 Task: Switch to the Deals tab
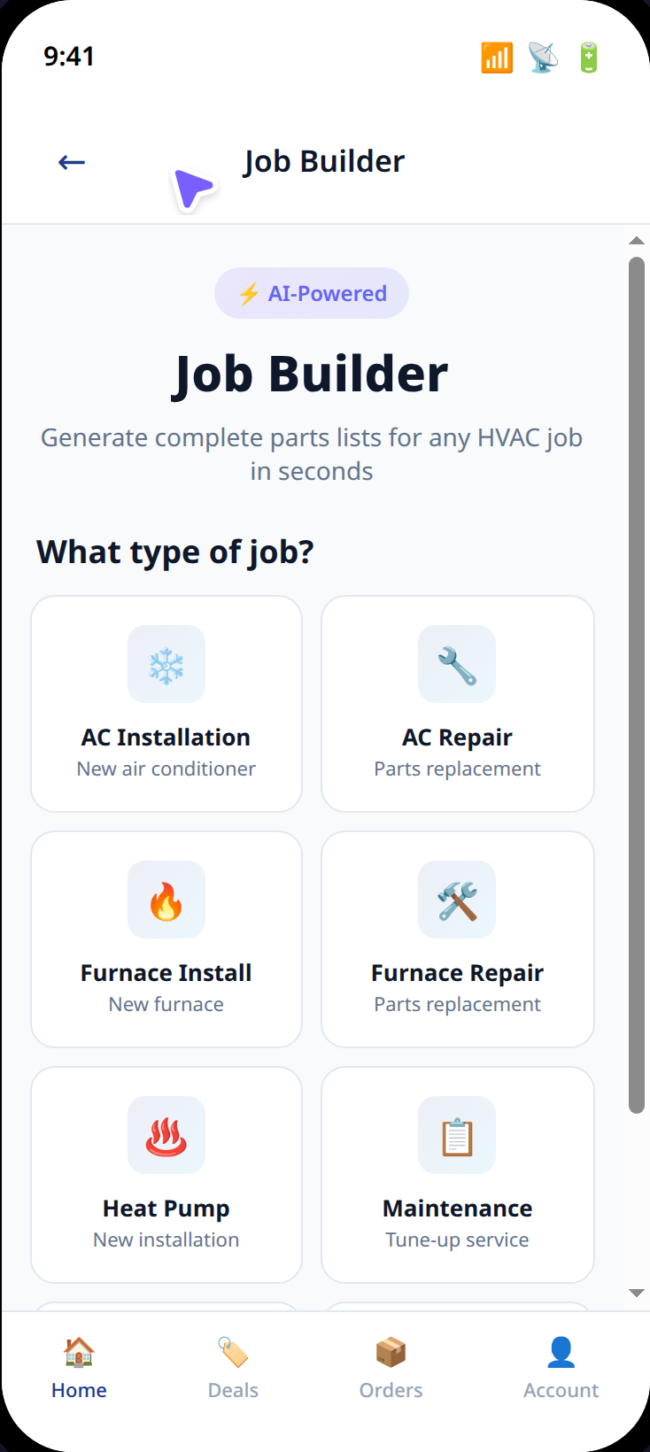[233, 1368]
